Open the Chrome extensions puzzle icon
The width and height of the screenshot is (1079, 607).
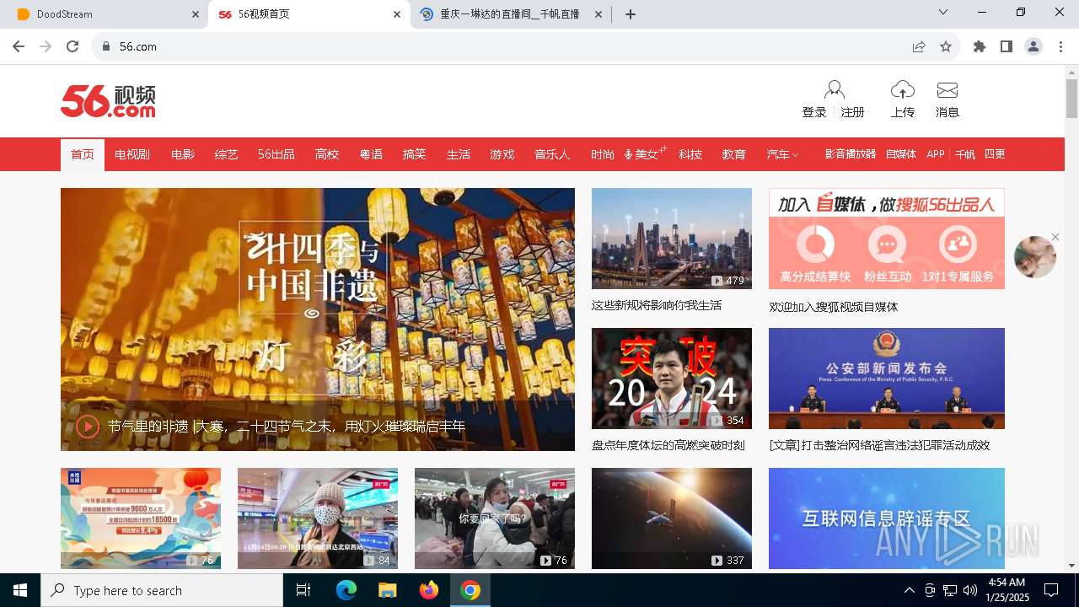point(980,46)
